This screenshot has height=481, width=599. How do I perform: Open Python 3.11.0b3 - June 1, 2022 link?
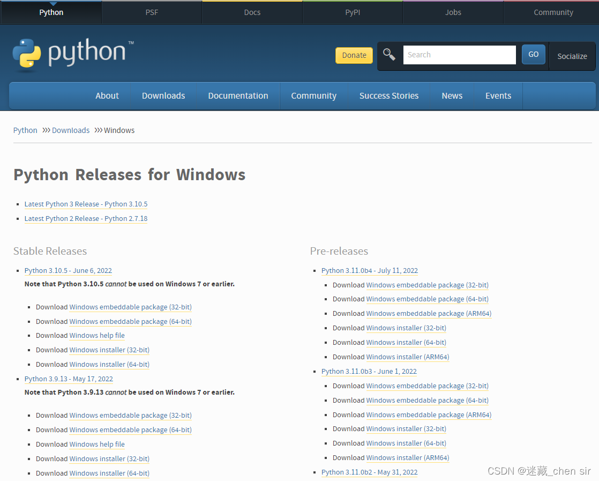pos(369,372)
